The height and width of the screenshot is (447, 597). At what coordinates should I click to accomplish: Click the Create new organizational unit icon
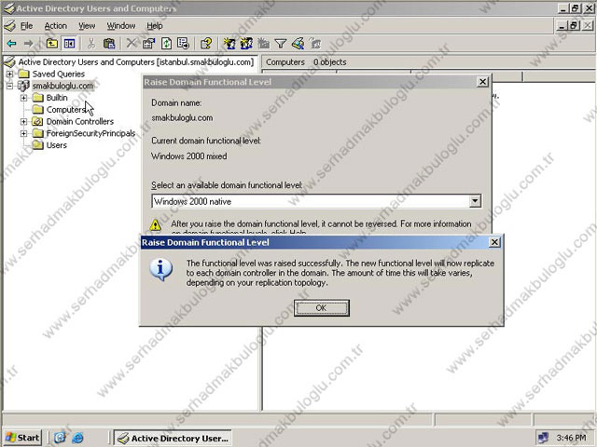263,44
